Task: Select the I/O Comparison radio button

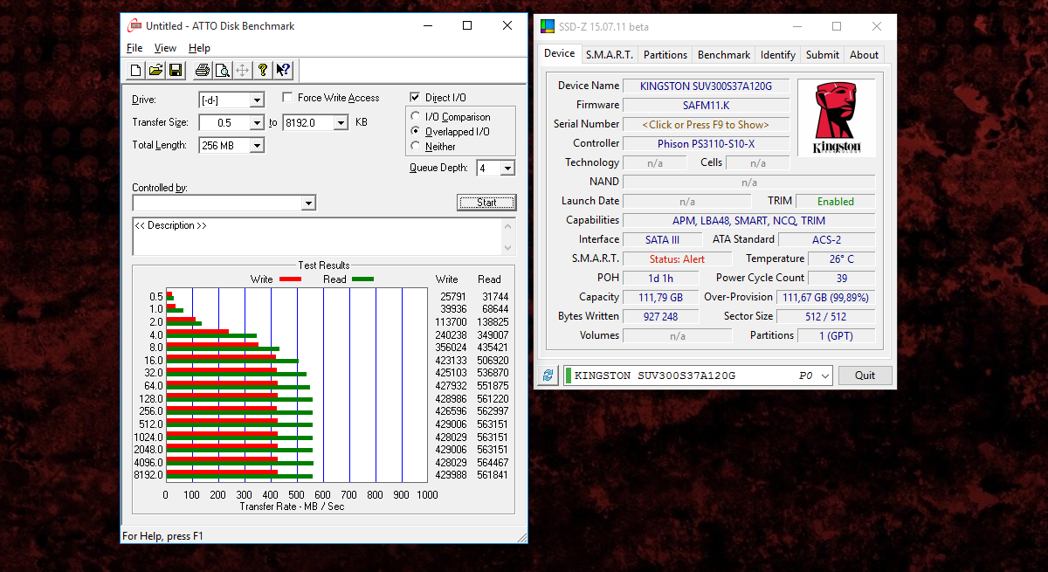Action: (416, 117)
